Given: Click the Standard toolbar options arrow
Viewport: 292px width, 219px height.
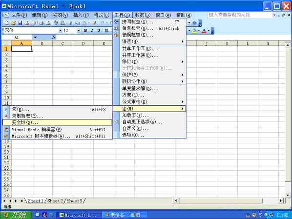Looking at the screenshot, I should coord(200,23).
